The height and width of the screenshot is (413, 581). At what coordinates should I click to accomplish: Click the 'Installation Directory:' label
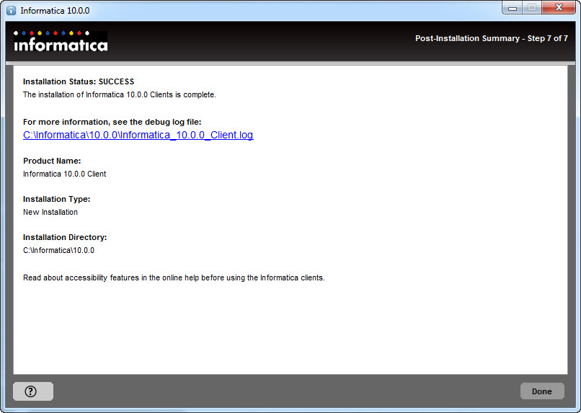coord(65,237)
